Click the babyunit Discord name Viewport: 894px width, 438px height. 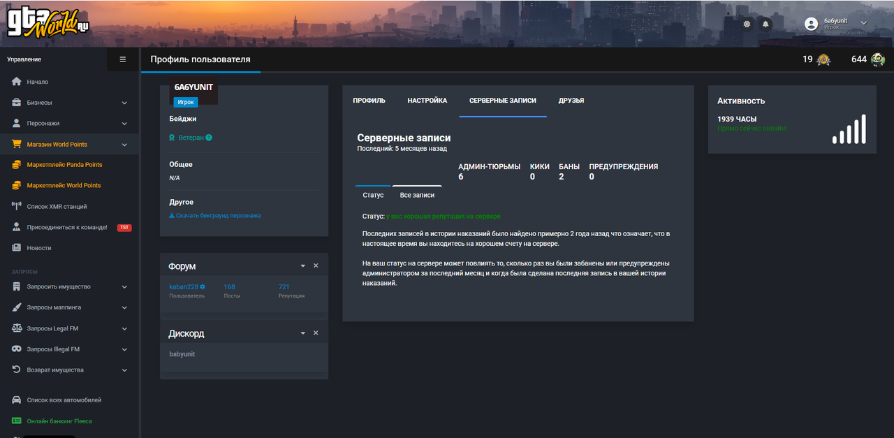[182, 354]
